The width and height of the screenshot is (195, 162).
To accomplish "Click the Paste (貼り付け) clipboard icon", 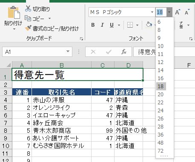I will click(14, 12).
